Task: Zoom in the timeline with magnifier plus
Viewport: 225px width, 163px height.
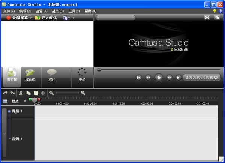Action: [x=83, y=93]
